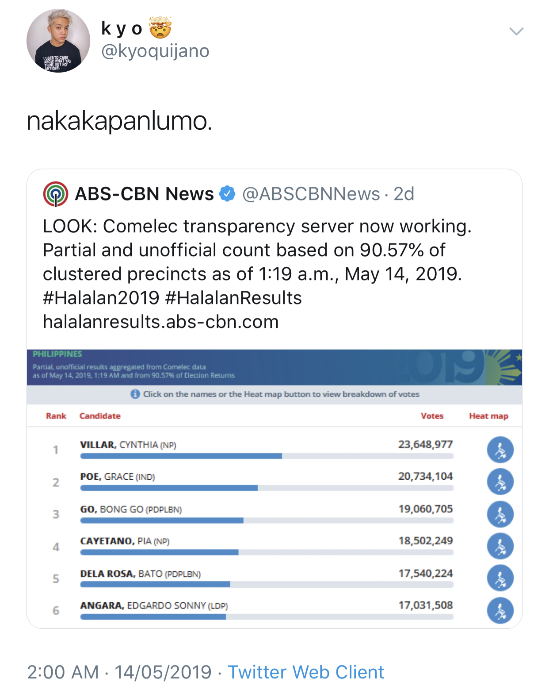Click the blue verified badge
549x697 pixels.
pos(228,194)
